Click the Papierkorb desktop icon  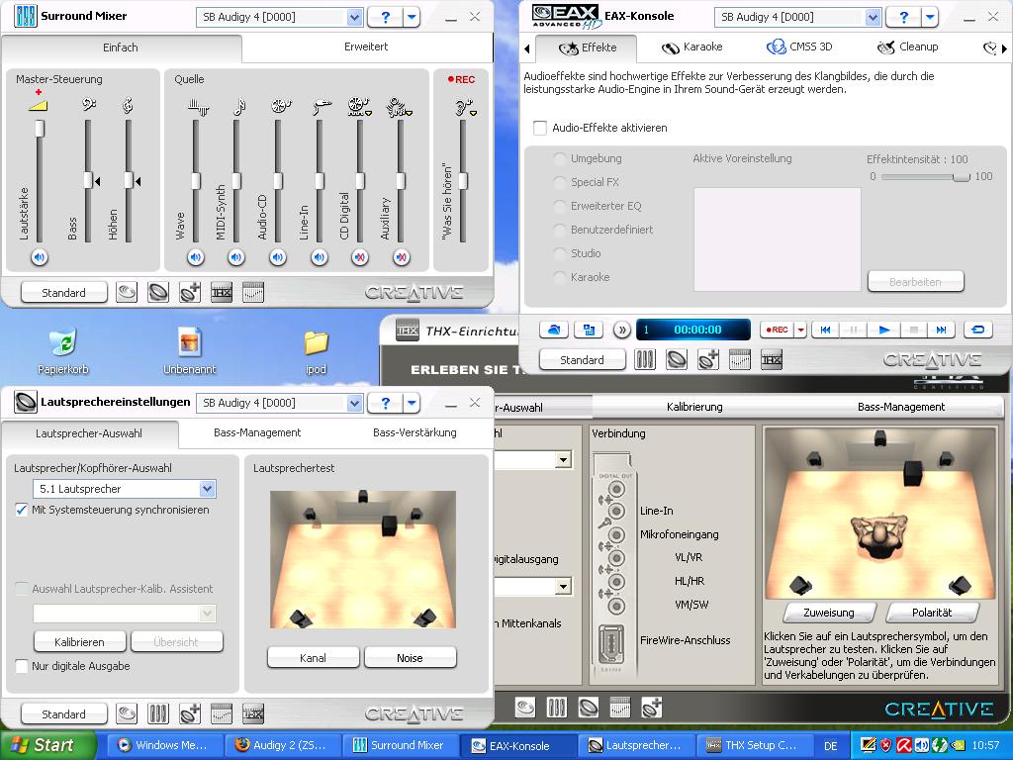(62, 351)
